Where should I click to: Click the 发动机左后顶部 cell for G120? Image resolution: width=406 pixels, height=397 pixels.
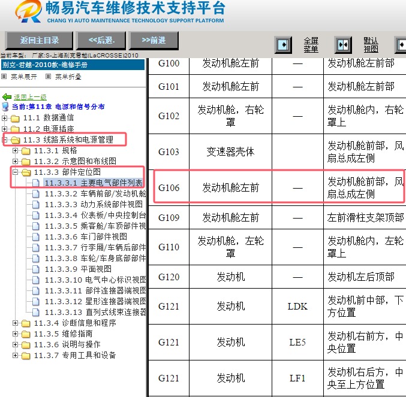click(x=365, y=277)
